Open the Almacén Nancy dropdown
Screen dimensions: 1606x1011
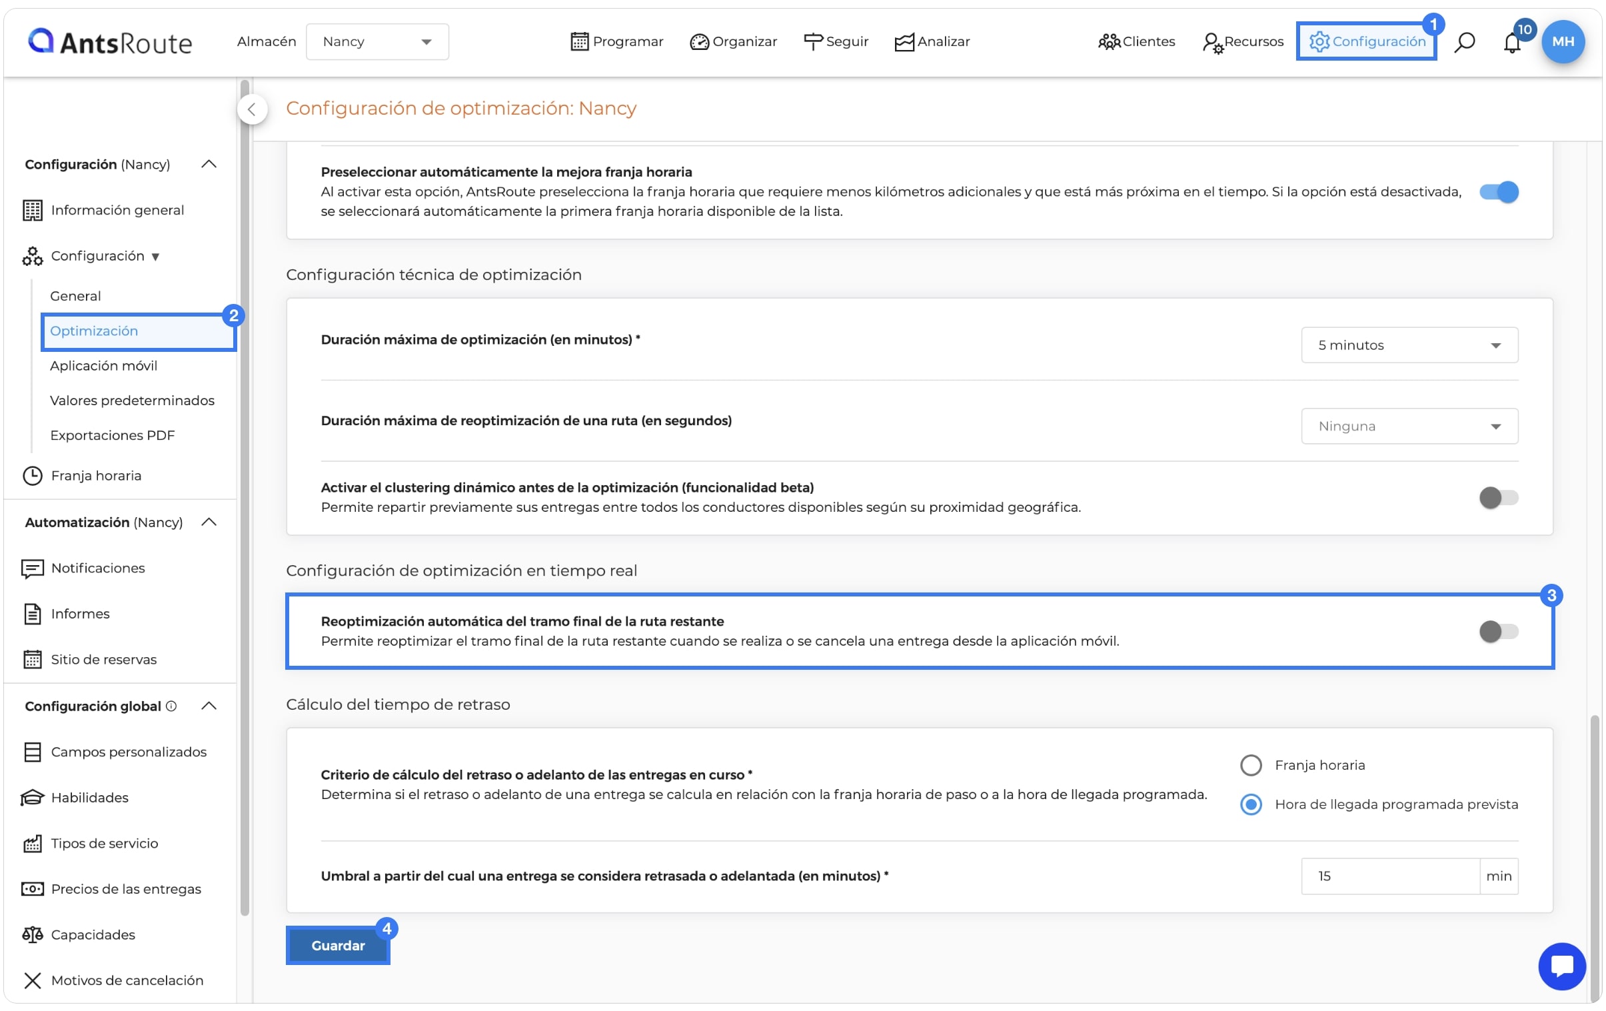tap(377, 41)
